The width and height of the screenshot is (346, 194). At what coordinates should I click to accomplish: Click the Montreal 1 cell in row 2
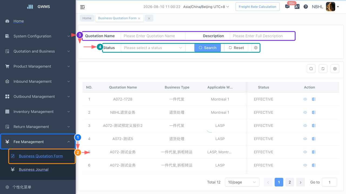click(220, 112)
